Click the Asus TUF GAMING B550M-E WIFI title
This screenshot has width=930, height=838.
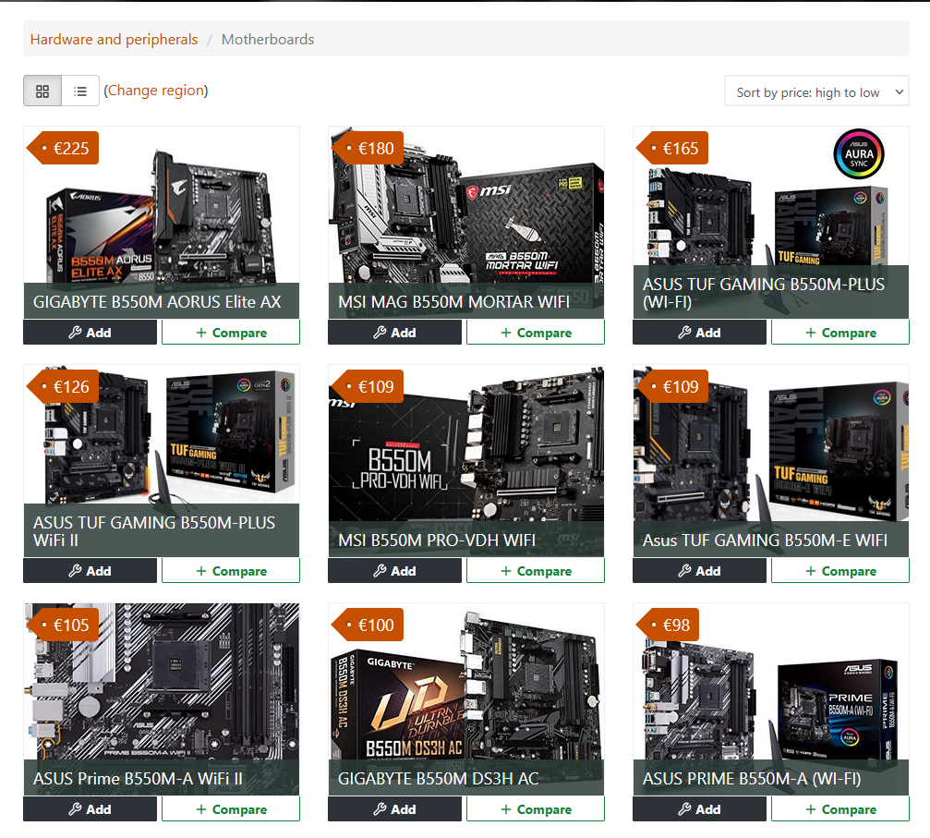pyautogui.click(x=765, y=540)
